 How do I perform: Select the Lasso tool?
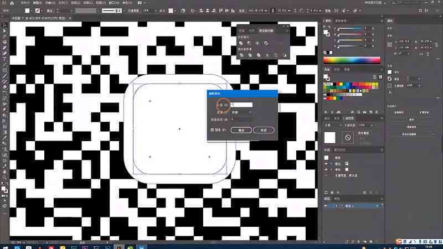click(x=4, y=42)
